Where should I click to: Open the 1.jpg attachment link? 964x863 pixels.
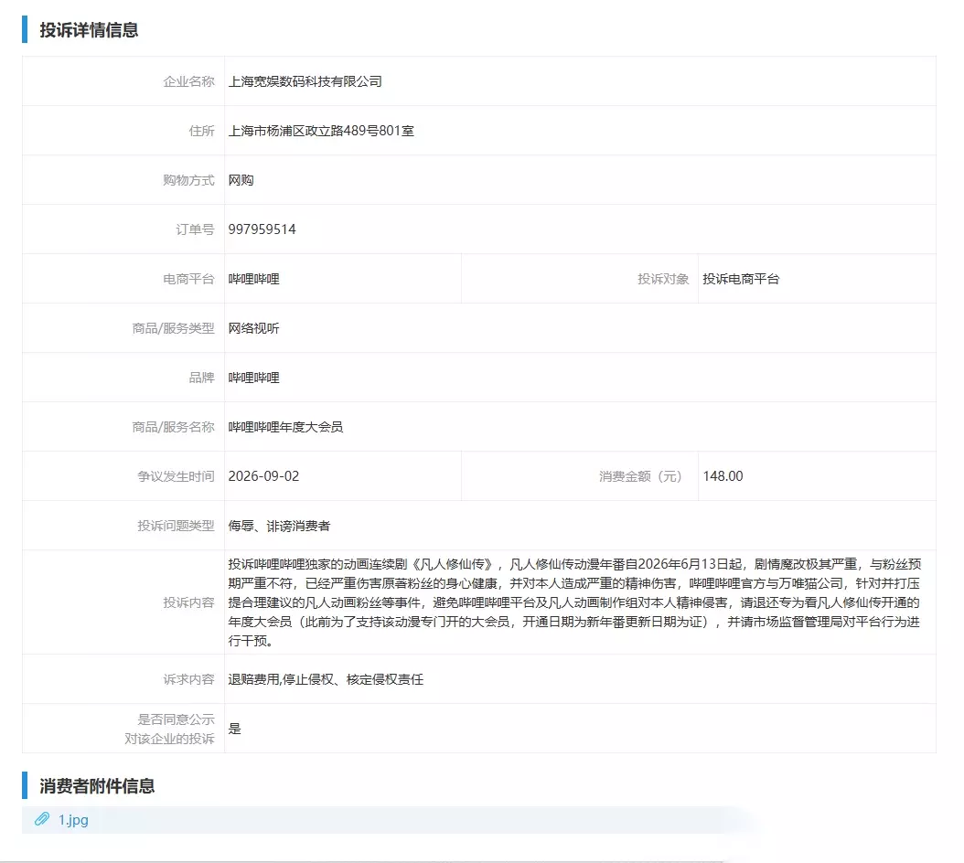(x=73, y=820)
